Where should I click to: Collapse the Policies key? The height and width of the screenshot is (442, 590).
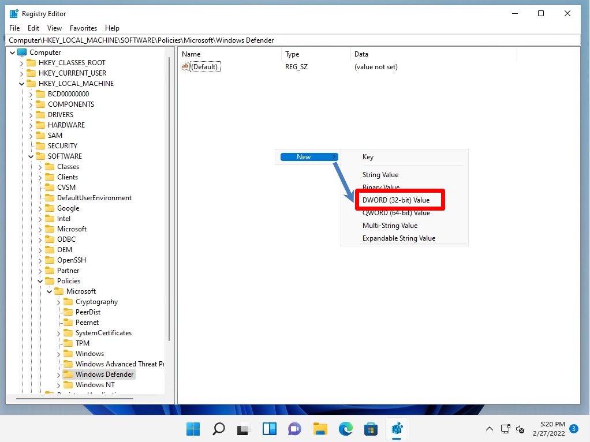coord(40,281)
